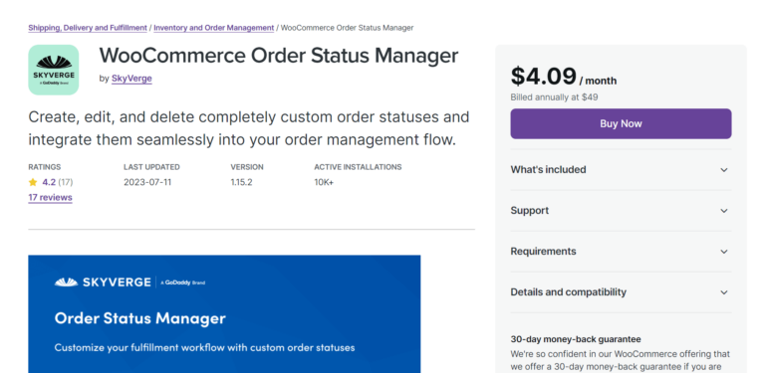Click the yellow rating star icon
Viewport: 765px width, 373px height.
[x=33, y=183]
